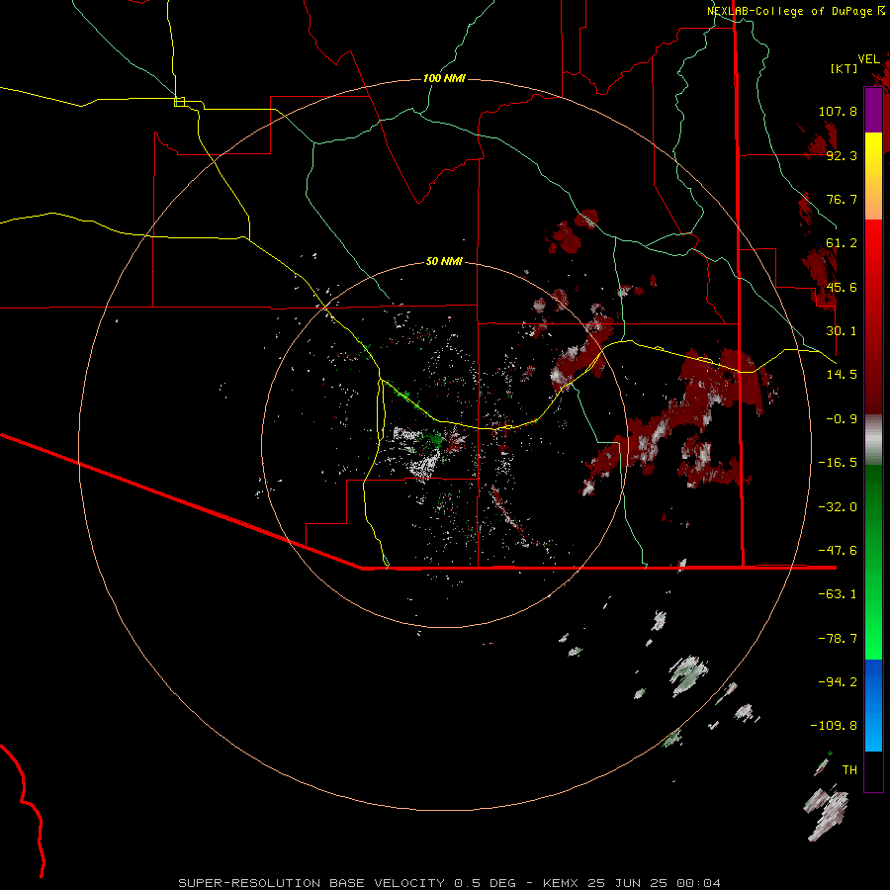This screenshot has height=890, width=890.
Task: Click the VEL legend title
Action: pos(868,59)
